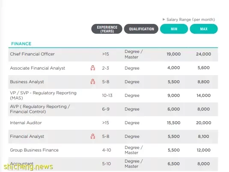This screenshot has width=229, height=172.
Task: Click the 15,500 min salary for Internal Auditor
Action: [x=174, y=123]
